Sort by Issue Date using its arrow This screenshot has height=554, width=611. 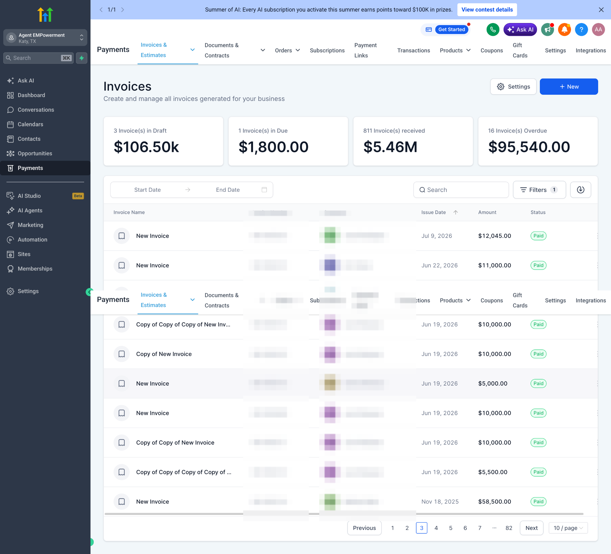click(455, 212)
